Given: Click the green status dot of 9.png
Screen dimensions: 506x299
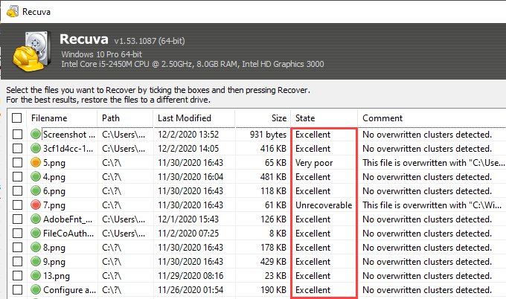Looking at the screenshot, I should coord(36,261).
